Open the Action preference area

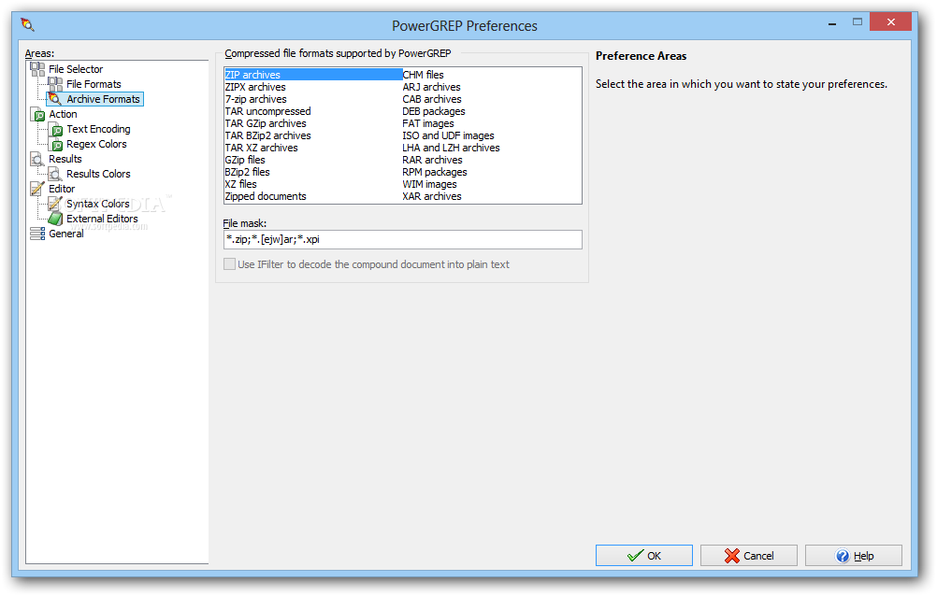coord(63,114)
